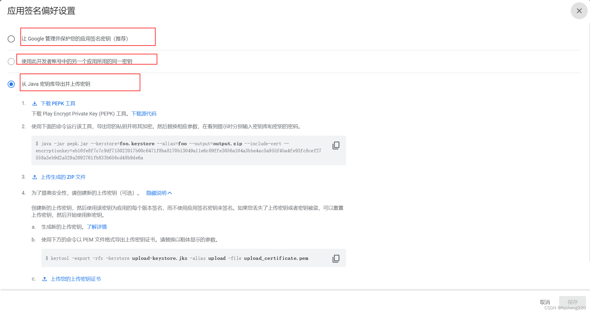The image size is (590, 313).
Task: Click the upload icon next to 上传生成的 ZIP 文件
Action: [35, 177]
